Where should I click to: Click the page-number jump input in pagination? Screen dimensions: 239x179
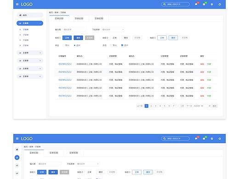pyautogui.click(x=206, y=106)
